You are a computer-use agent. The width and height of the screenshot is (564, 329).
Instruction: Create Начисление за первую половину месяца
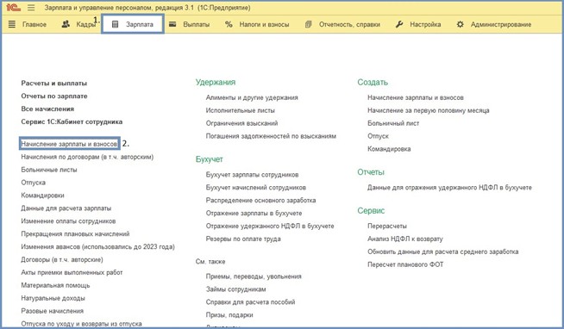429,110
